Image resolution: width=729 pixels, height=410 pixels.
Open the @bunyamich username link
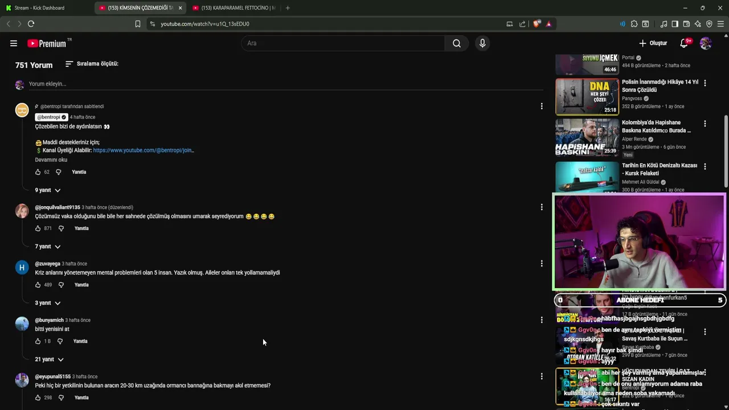coord(49,320)
